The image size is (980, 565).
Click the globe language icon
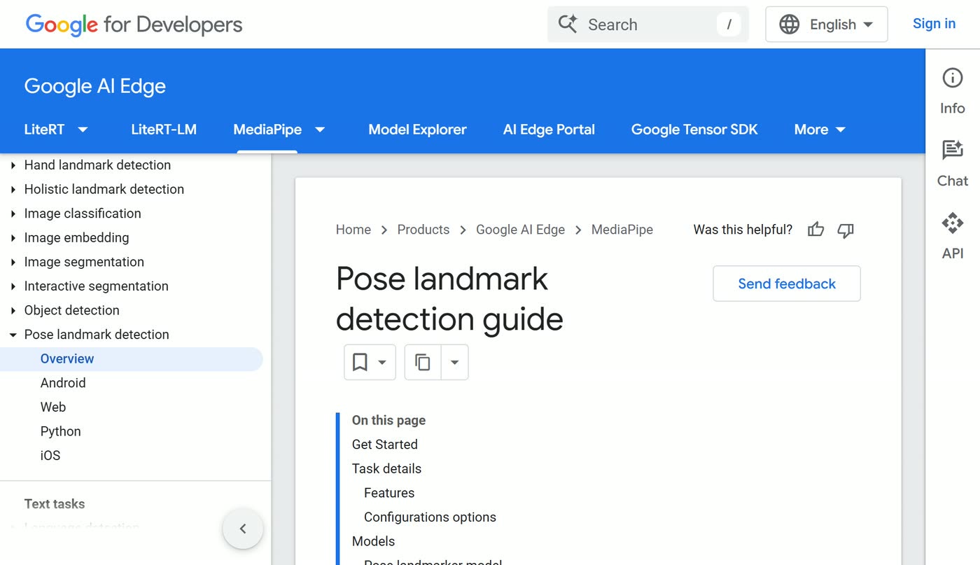tap(790, 25)
